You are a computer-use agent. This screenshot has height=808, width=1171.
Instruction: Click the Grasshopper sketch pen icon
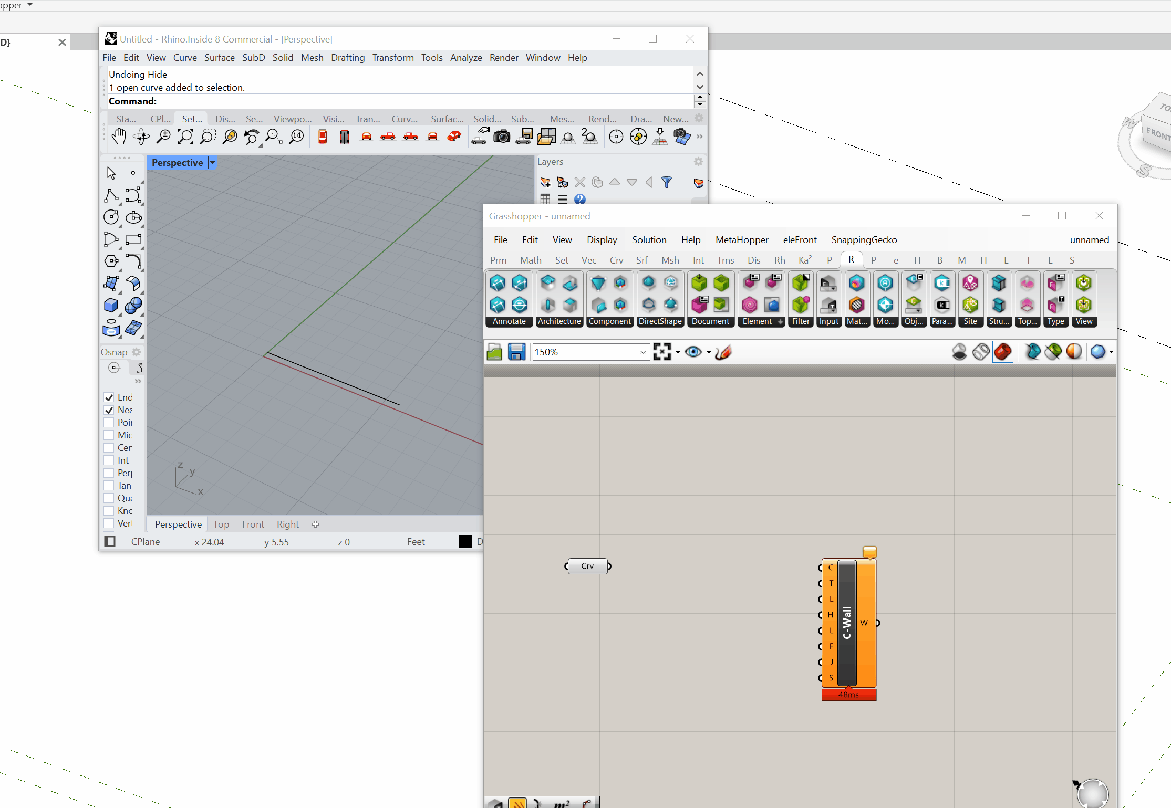pos(723,352)
